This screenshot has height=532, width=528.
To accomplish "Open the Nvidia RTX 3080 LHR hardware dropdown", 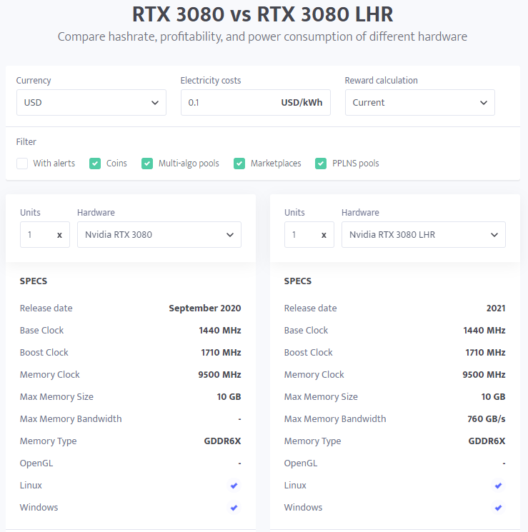I will (x=424, y=235).
